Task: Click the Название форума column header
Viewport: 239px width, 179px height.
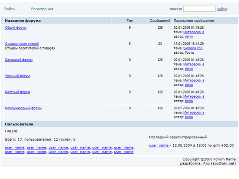Action: click(23, 21)
